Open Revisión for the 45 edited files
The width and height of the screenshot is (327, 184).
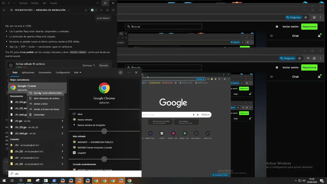104,65
